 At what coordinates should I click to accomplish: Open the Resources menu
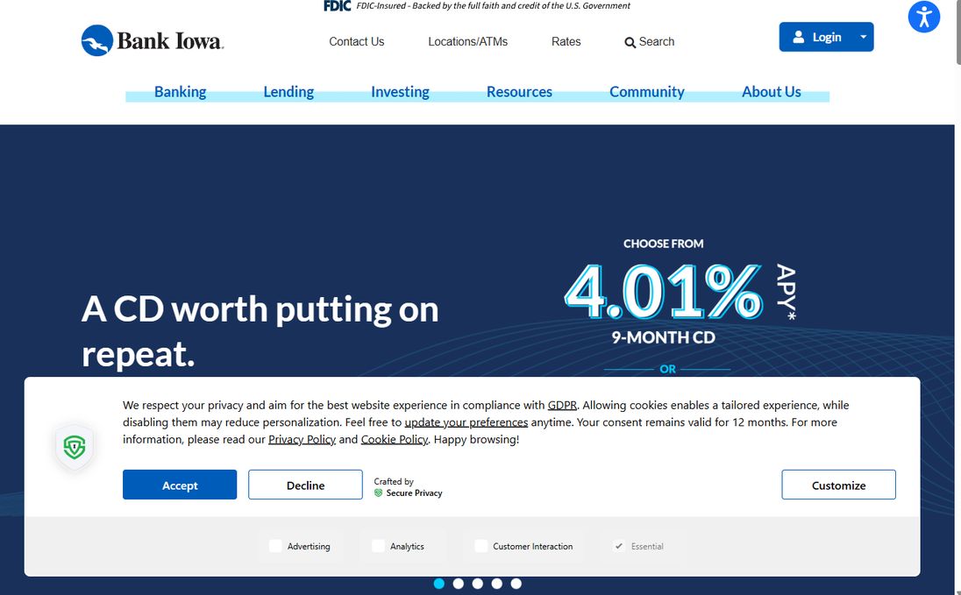tap(519, 92)
